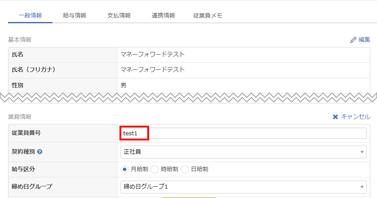This screenshot has height=198, width=377.
Task: Click the X cancel icon
Action: (335, 117)
